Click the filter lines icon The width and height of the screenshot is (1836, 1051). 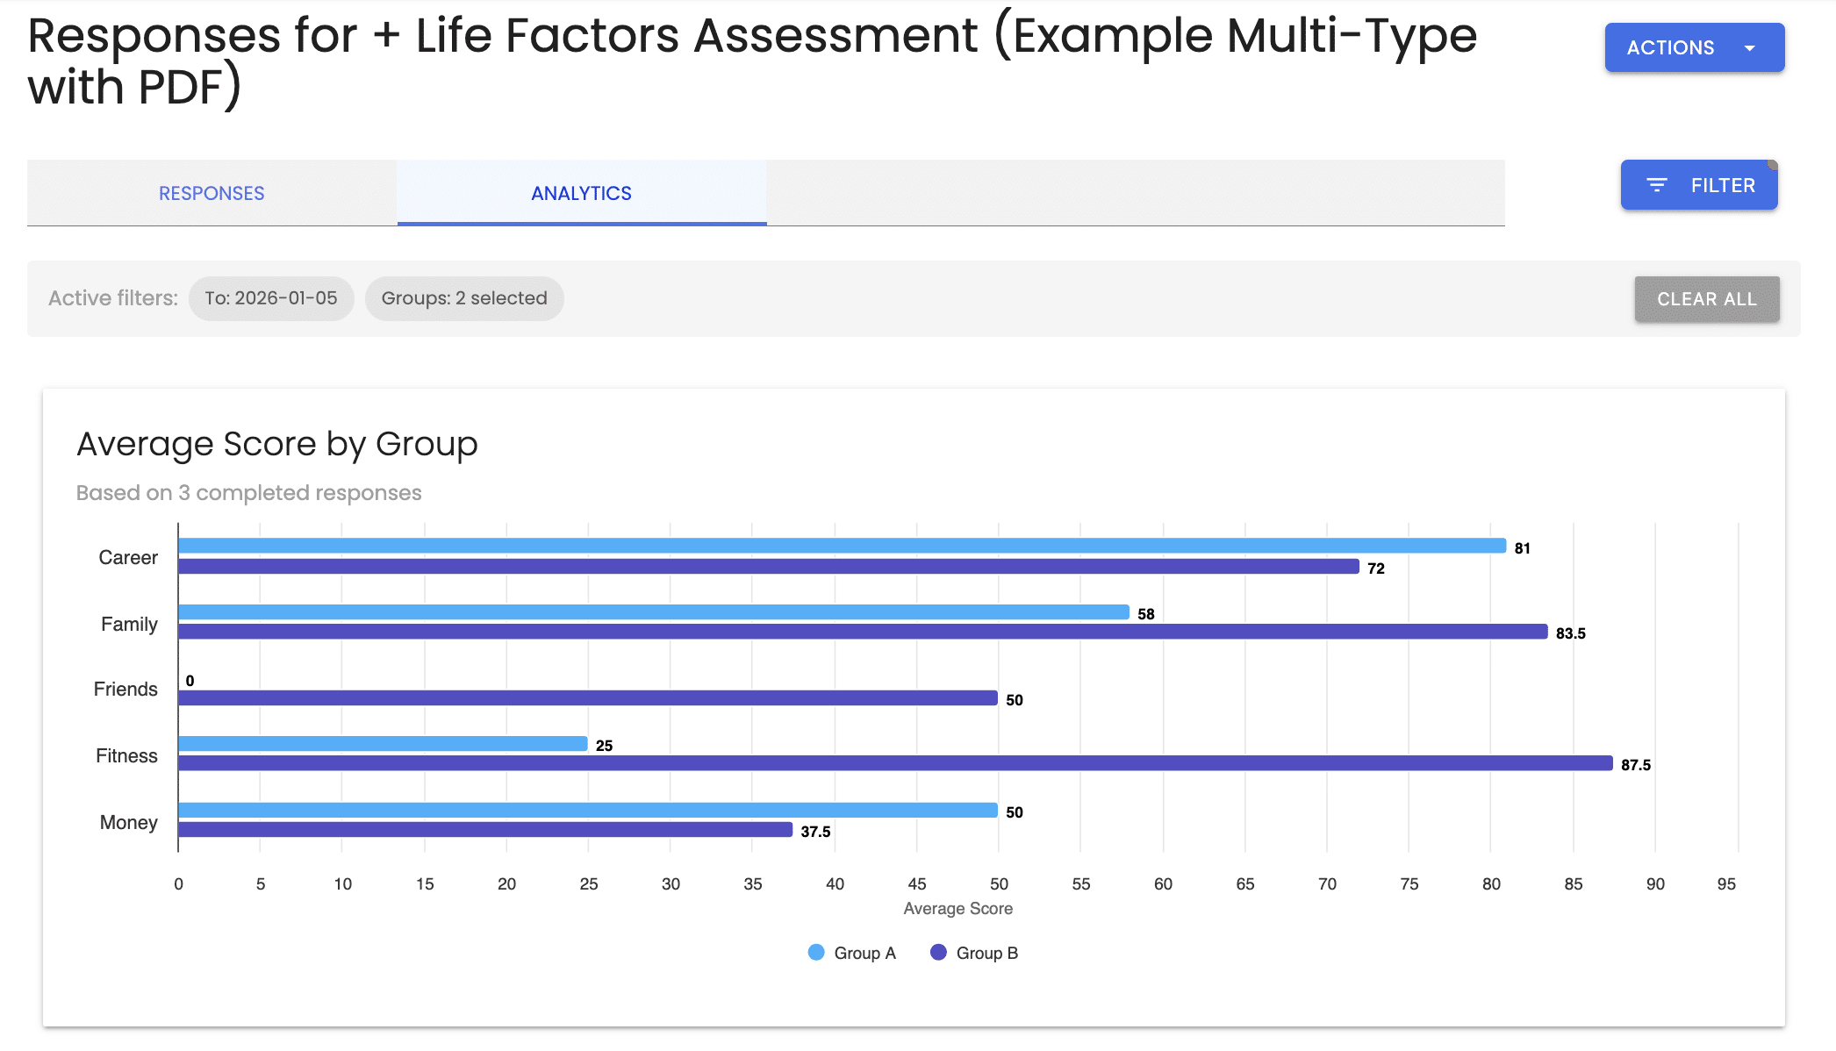pos(1657,185)
